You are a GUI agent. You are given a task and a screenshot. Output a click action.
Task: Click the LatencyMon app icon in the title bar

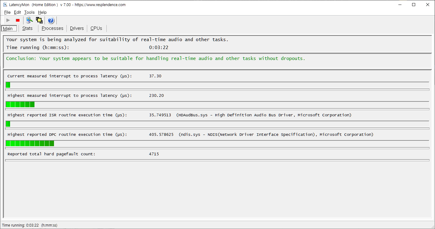pos(5,5)
